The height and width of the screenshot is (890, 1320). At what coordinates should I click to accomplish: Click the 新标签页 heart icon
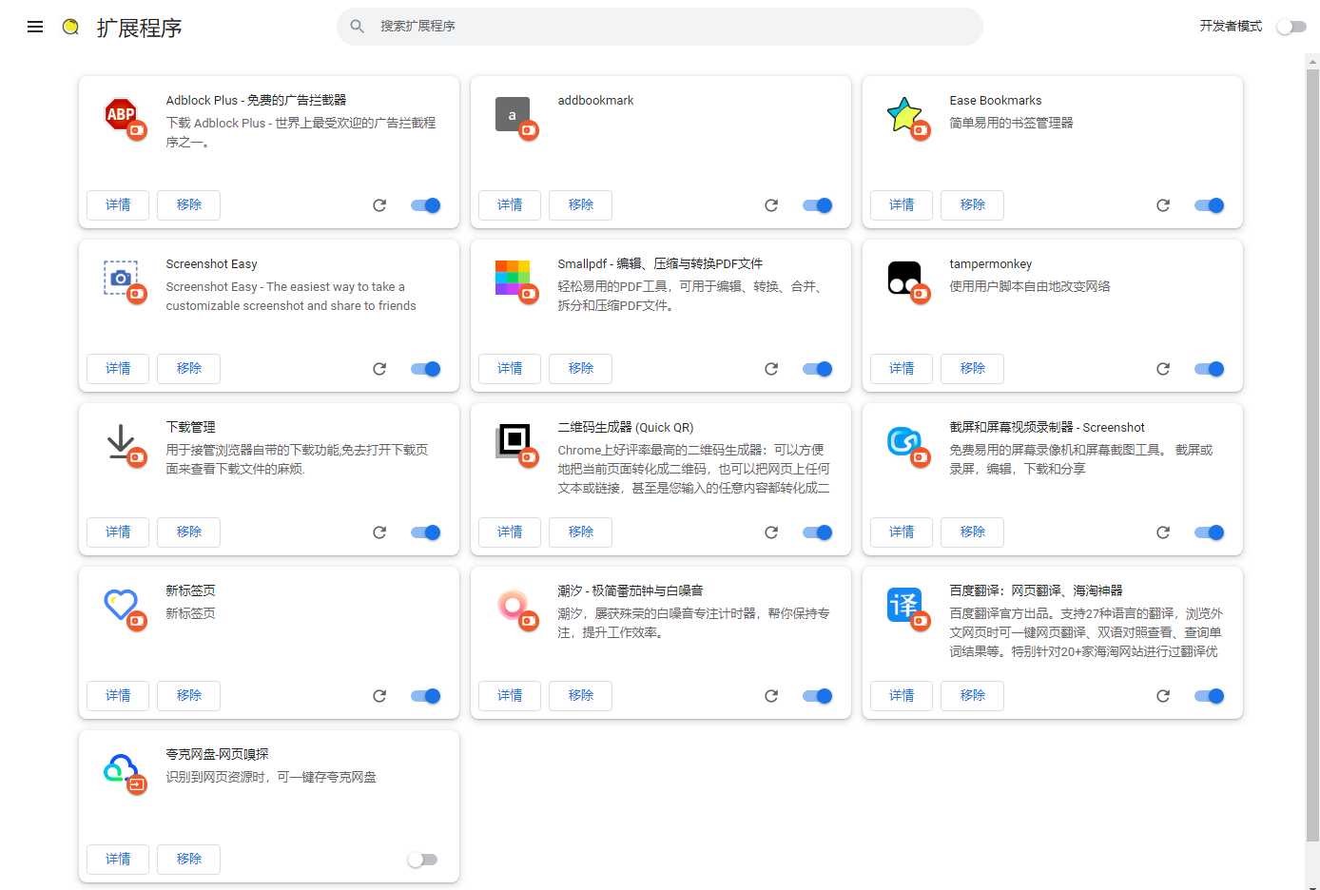121,605
